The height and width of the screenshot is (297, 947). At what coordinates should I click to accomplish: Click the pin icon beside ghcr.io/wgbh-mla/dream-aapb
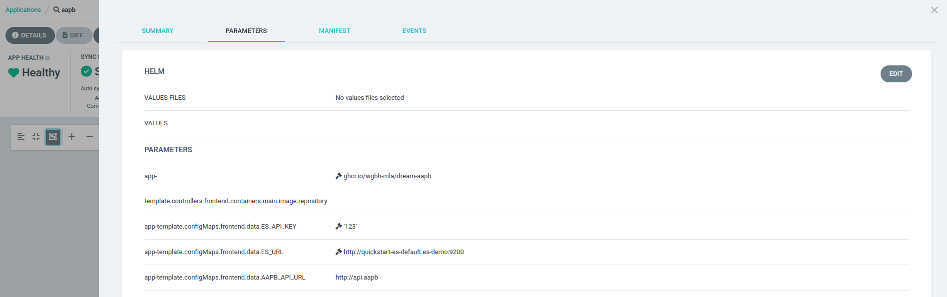pyautogui.click(x=339, y=176)
